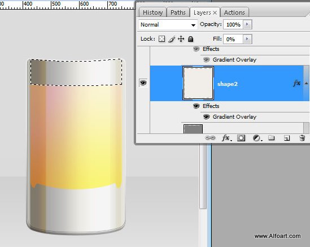Toggle Effects visibility above shape2 layer
The image size is (310, 247).
click(x=196, y=49)
